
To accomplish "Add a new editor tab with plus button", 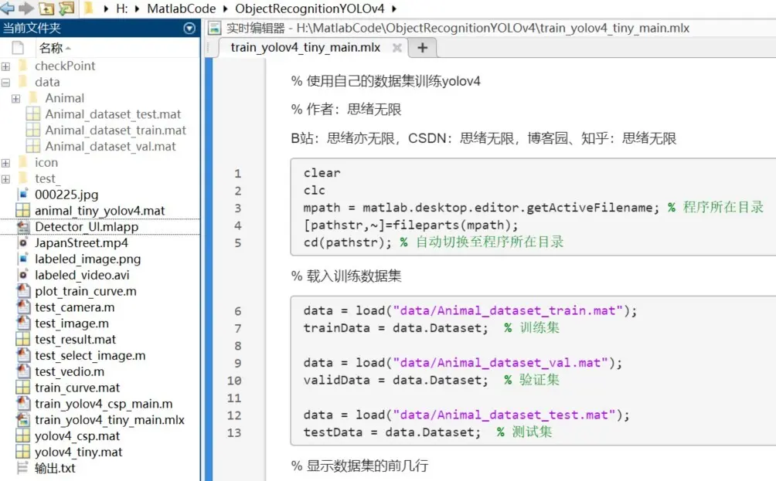I will [422, 48].
